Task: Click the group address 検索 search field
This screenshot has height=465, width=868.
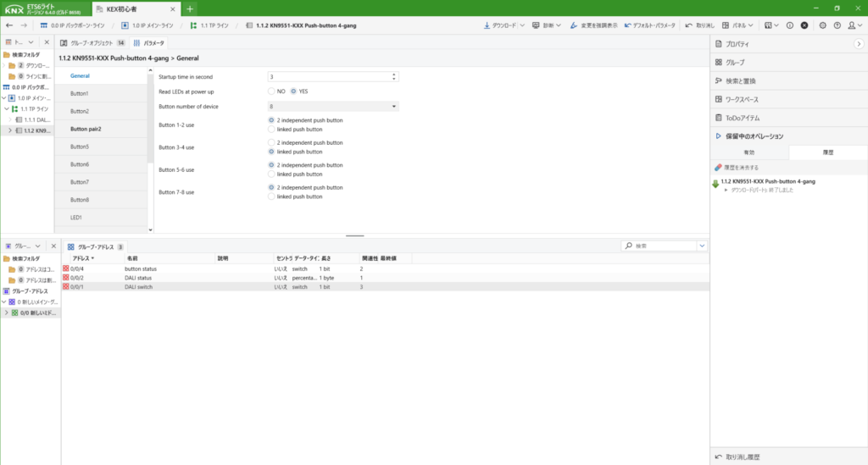Action: 664,246
